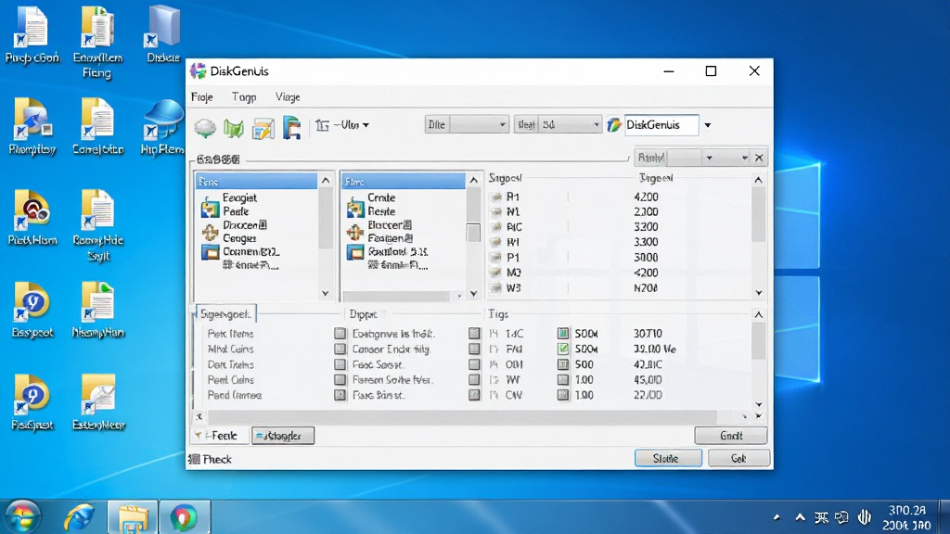Click inside the DiskGenuis search input field
This screenshot has width=950, height=534.
click(x=661, y=125)
